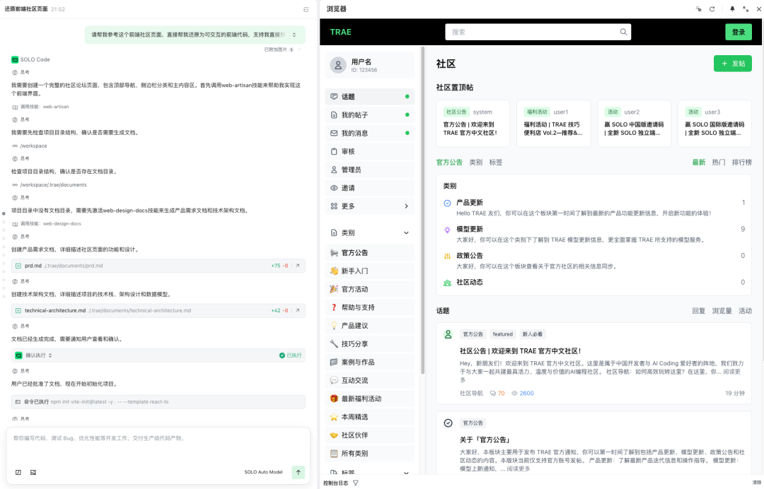The width and height of the screenshot is (764, 489).
Task: Refresh the browser preview page
Action: pyautogui.click(x=712, y=8)
